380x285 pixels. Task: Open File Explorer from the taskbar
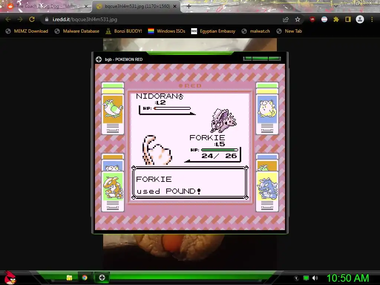point(69,278)
